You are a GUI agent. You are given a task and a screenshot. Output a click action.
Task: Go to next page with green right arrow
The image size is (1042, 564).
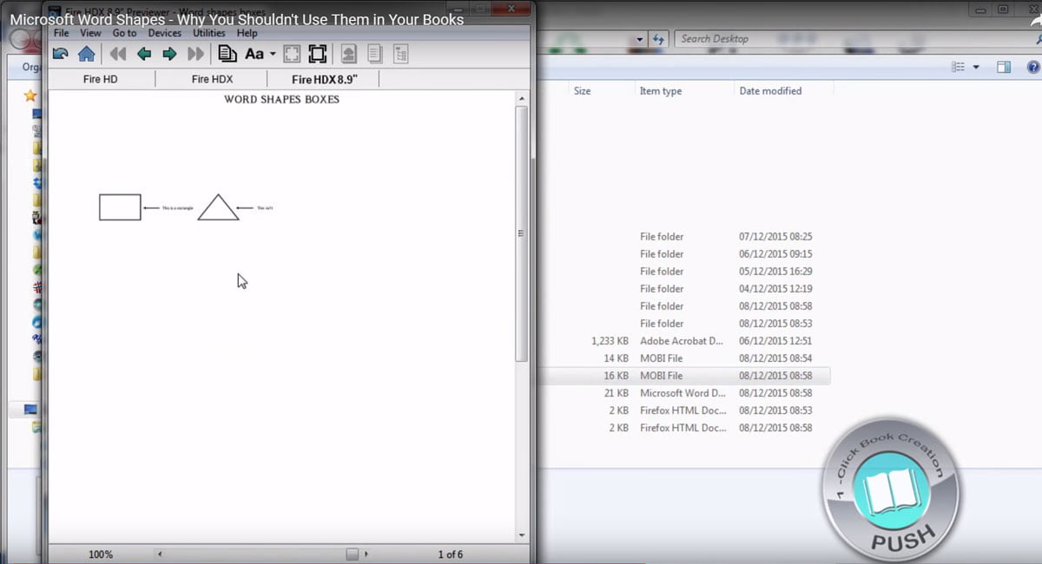(x=169, y=54)
